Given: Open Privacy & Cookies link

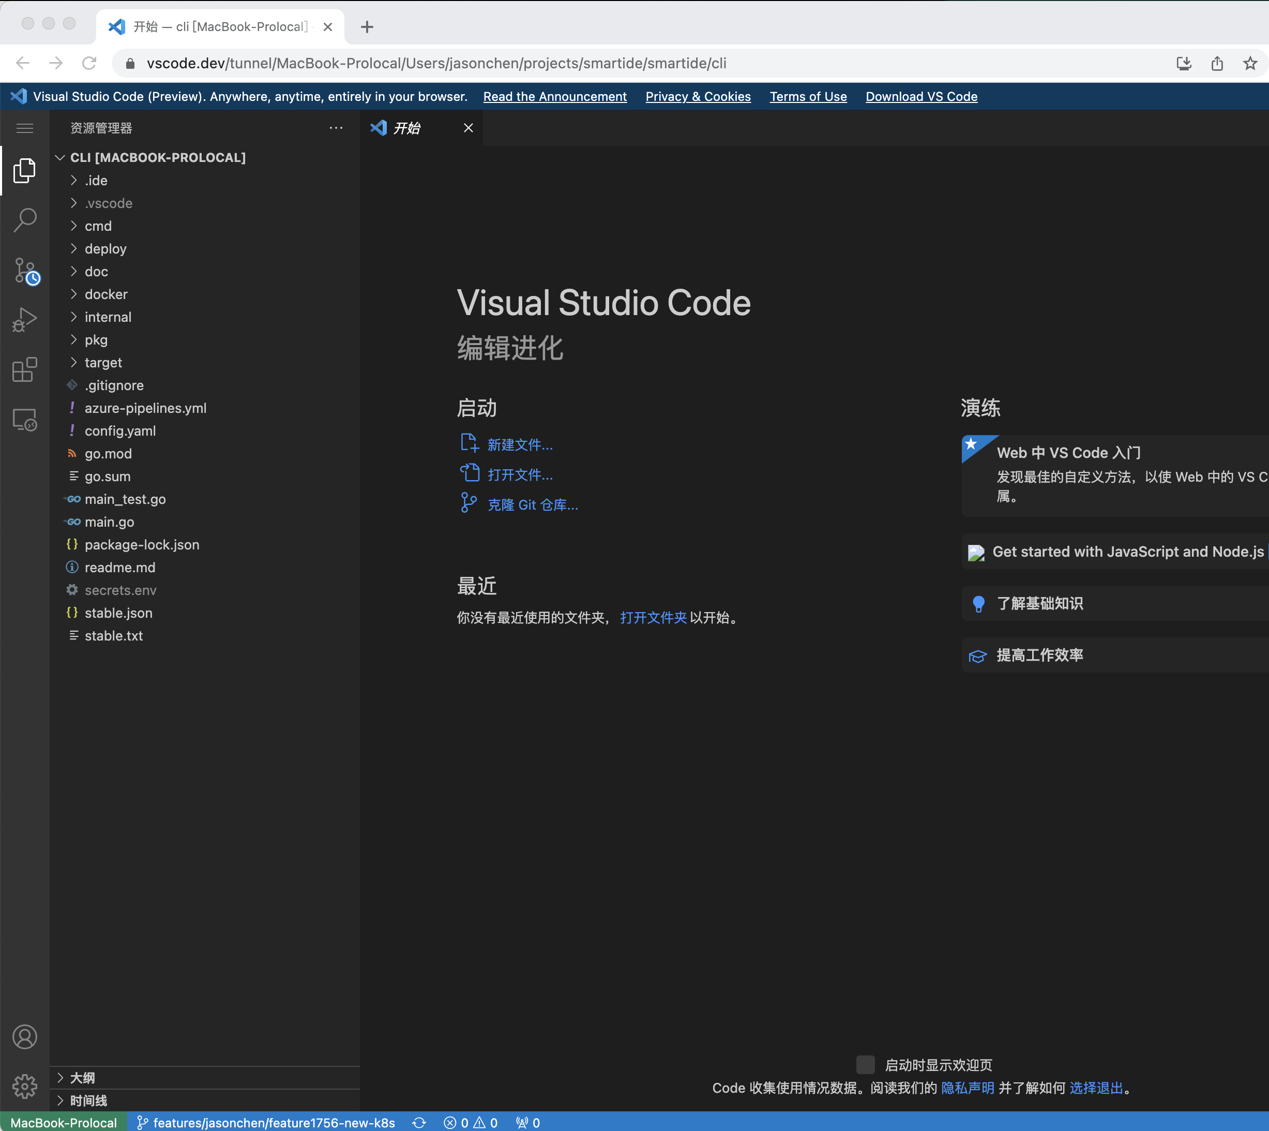Looking at the screenshot, I should (x=698, y=96).
